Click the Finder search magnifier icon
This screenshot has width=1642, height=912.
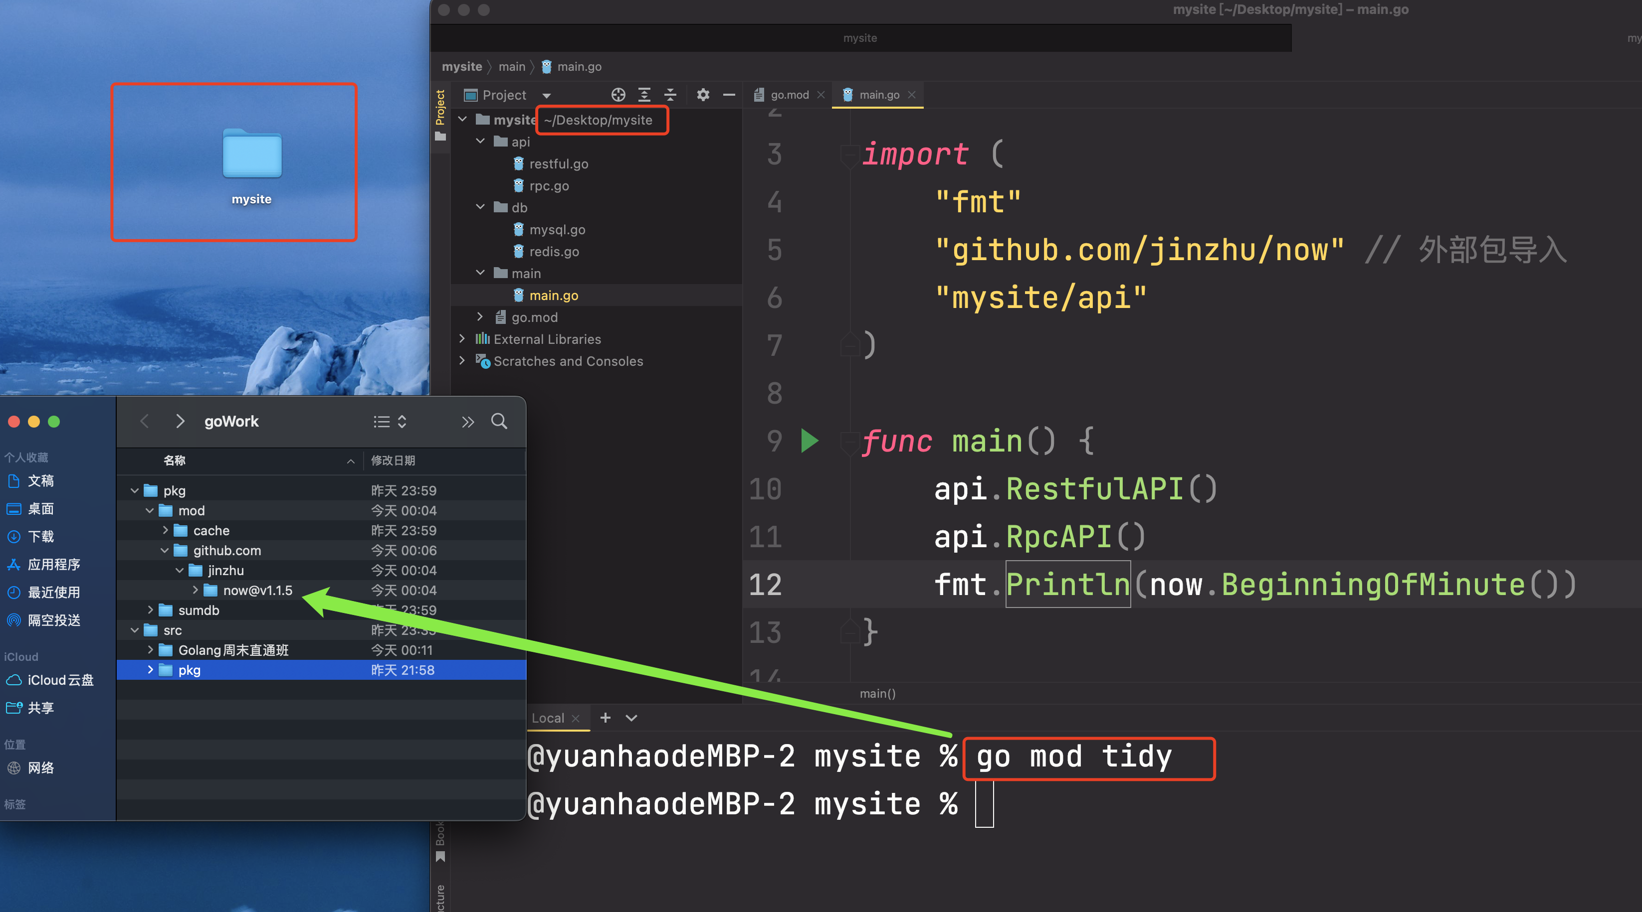point(499,421)
